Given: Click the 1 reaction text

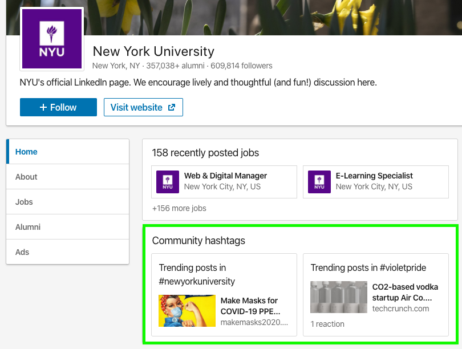Looking at the screenshot, I should (x=327, y=324).
